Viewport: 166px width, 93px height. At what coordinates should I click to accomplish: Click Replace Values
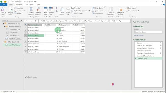[x=77, y=13]
